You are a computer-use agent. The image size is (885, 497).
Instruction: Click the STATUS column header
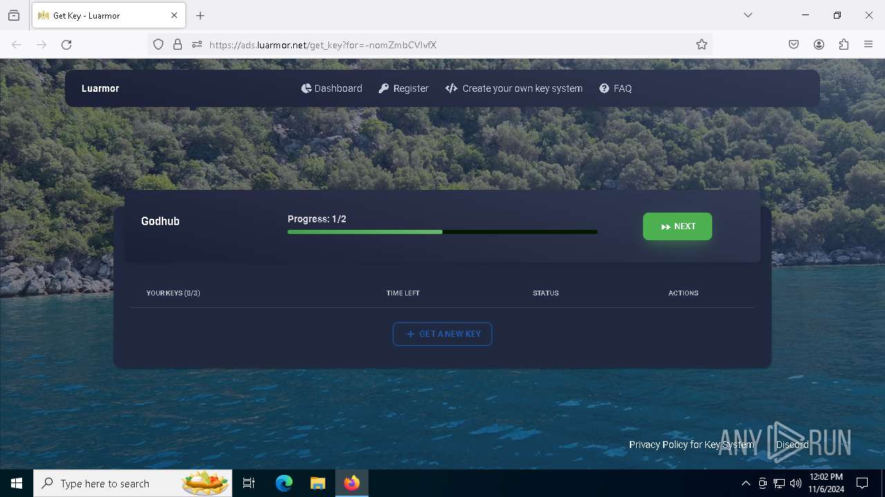pos(546,293)
